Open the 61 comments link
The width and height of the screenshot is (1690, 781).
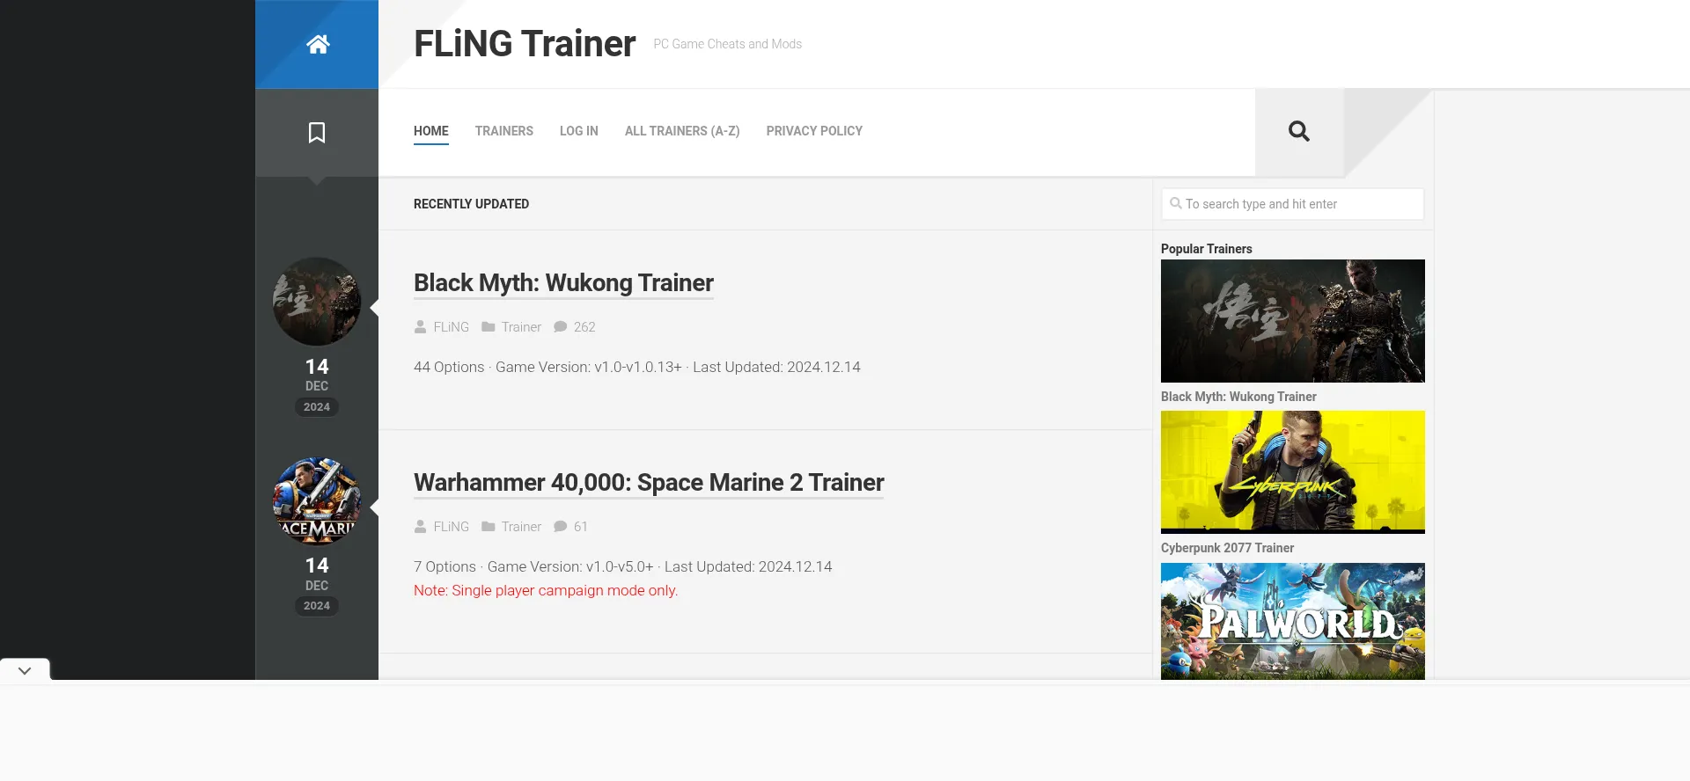point(581,527)
